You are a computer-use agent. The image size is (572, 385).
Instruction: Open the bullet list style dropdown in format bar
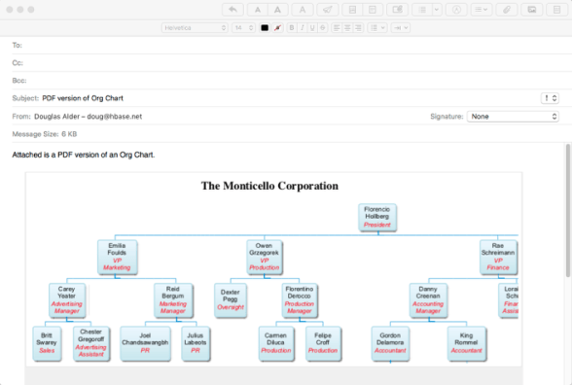coord(377,27)
